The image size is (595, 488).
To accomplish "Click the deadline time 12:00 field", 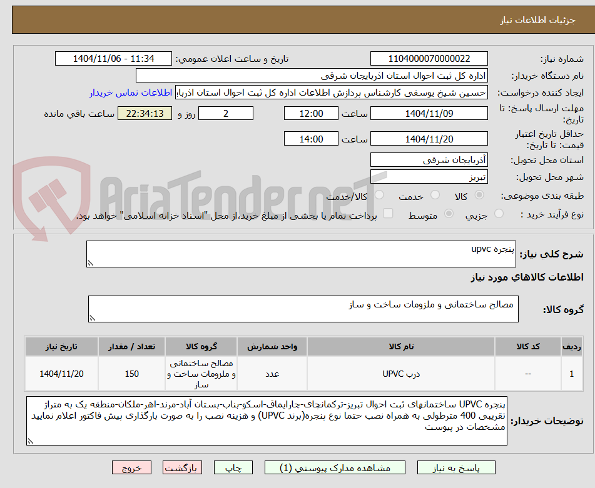I will point(311,113).
